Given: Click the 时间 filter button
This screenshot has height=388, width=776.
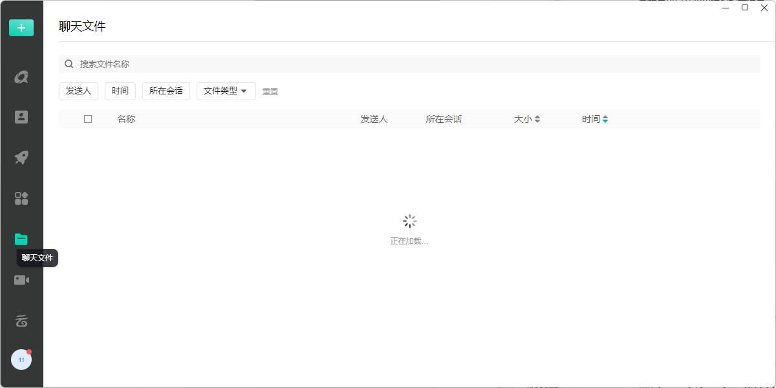Looking at the screenshot, I should tap(120, 91).
